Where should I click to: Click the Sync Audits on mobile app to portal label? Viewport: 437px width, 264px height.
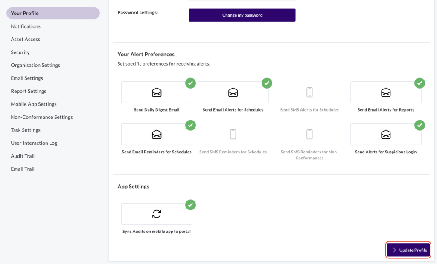(157, 232)
